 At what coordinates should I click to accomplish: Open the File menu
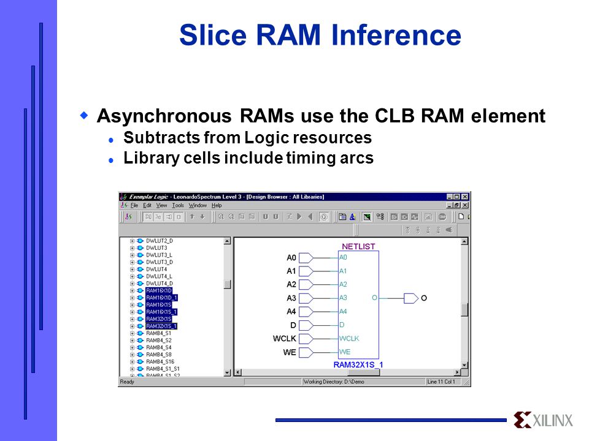pos(134,206)
